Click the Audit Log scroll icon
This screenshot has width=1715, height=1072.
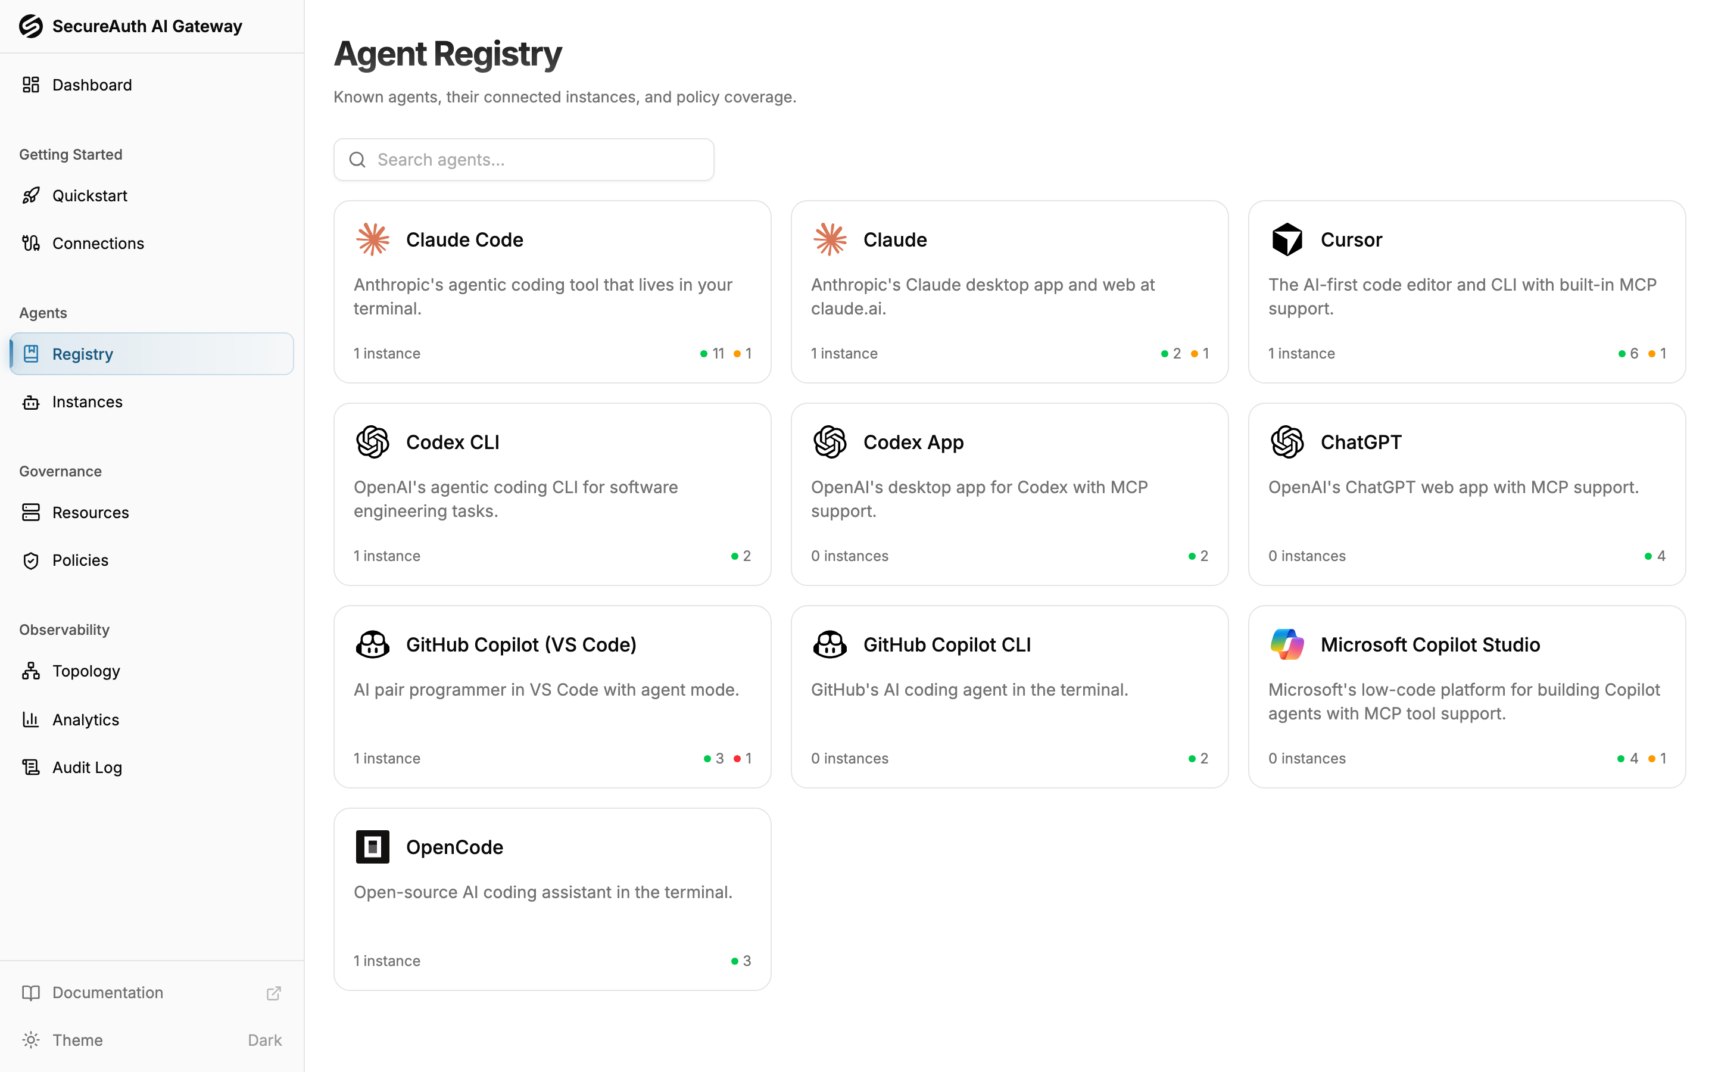(x=30, y=767)
